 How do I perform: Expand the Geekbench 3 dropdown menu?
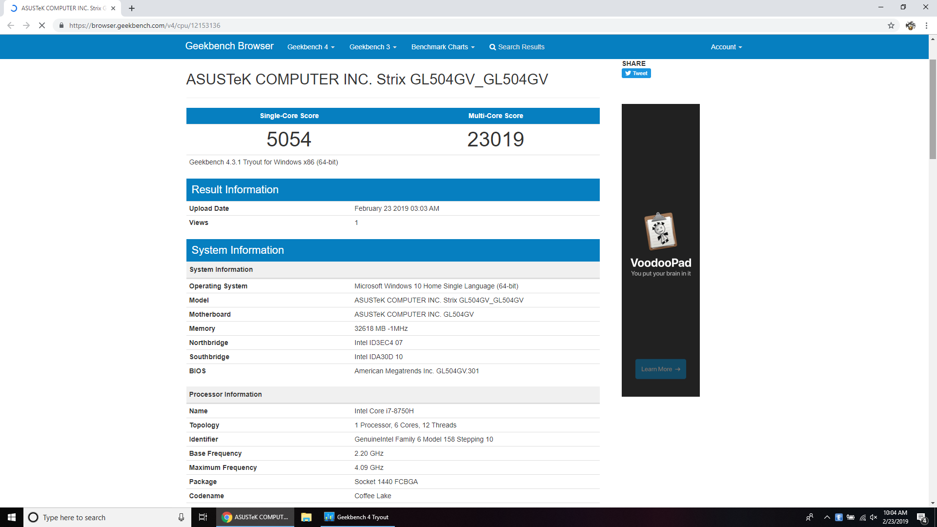coord(373,47)
